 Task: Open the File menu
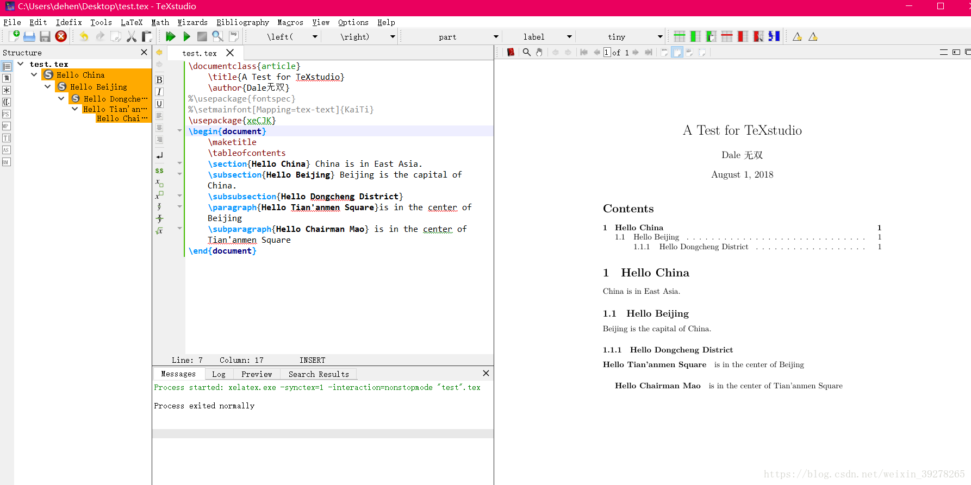point(12,22)
